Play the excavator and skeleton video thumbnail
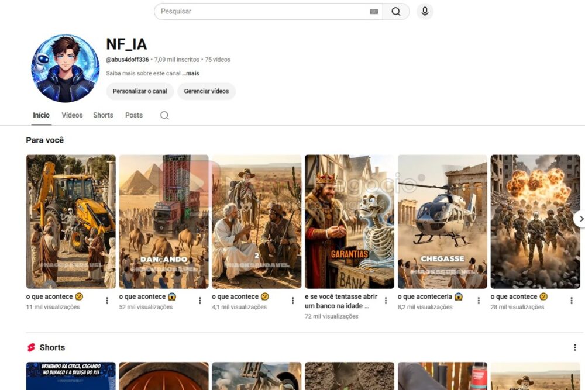 point(71,222)
